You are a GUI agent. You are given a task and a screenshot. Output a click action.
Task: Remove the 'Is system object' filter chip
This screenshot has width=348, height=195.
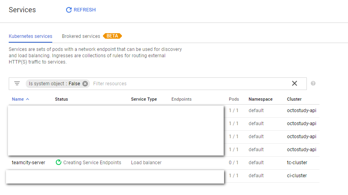[x=85, y=84]
